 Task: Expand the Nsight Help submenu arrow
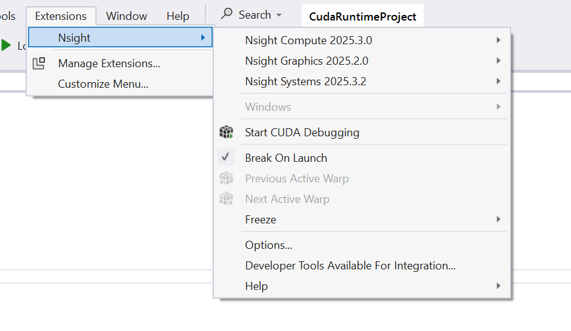[x=499, y=286]
